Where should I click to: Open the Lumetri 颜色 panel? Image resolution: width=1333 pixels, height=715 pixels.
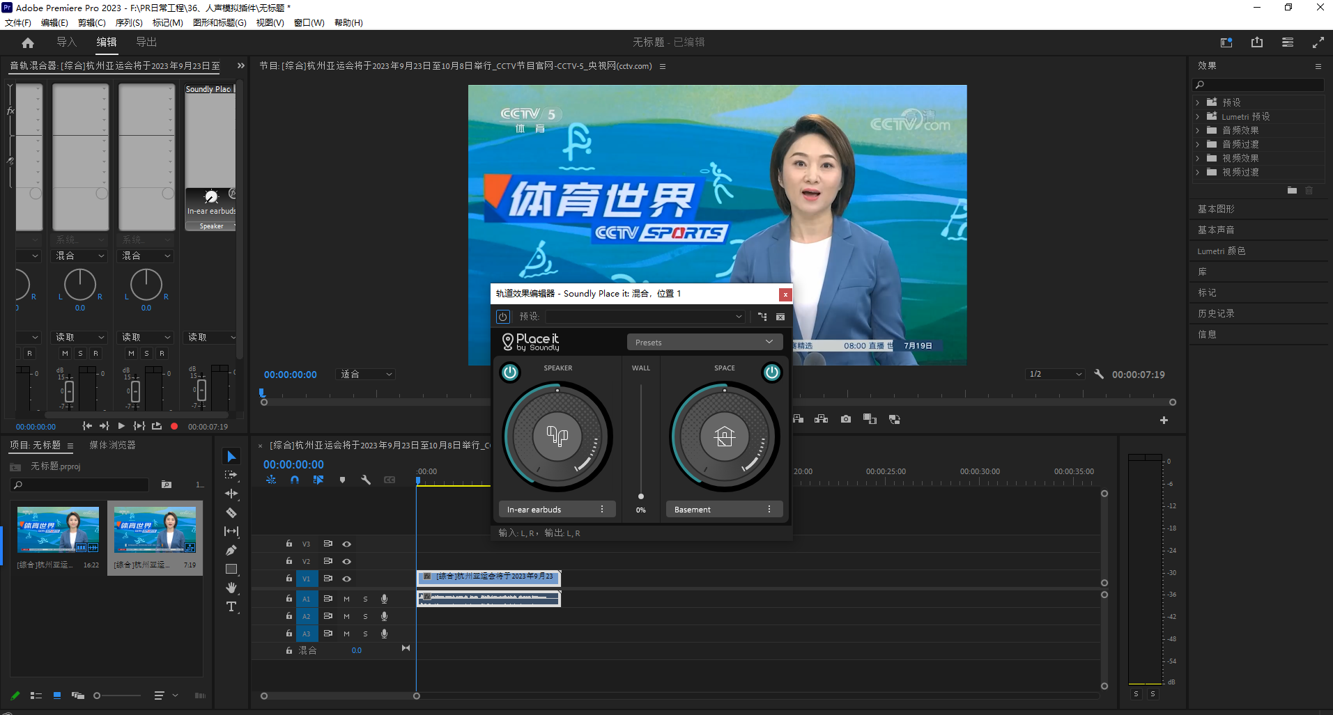(1222, 251)
